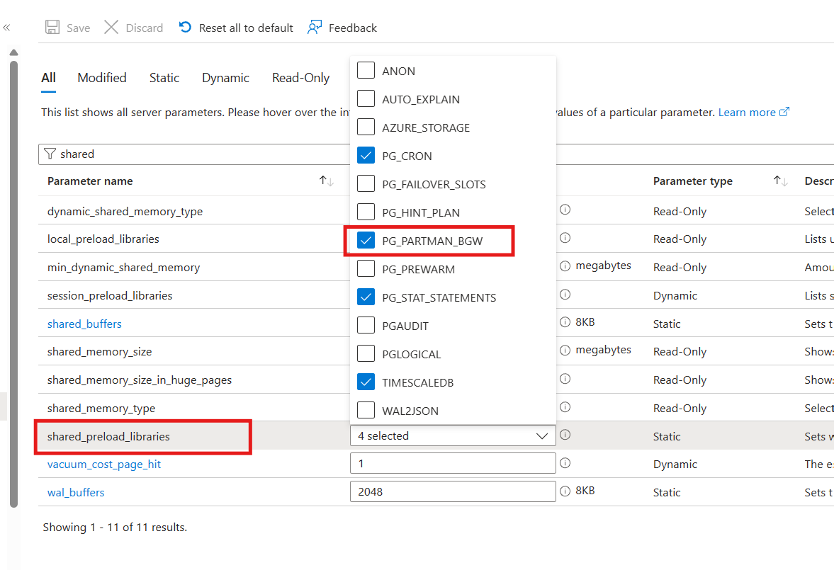Sort the Parameter name column

325,181
